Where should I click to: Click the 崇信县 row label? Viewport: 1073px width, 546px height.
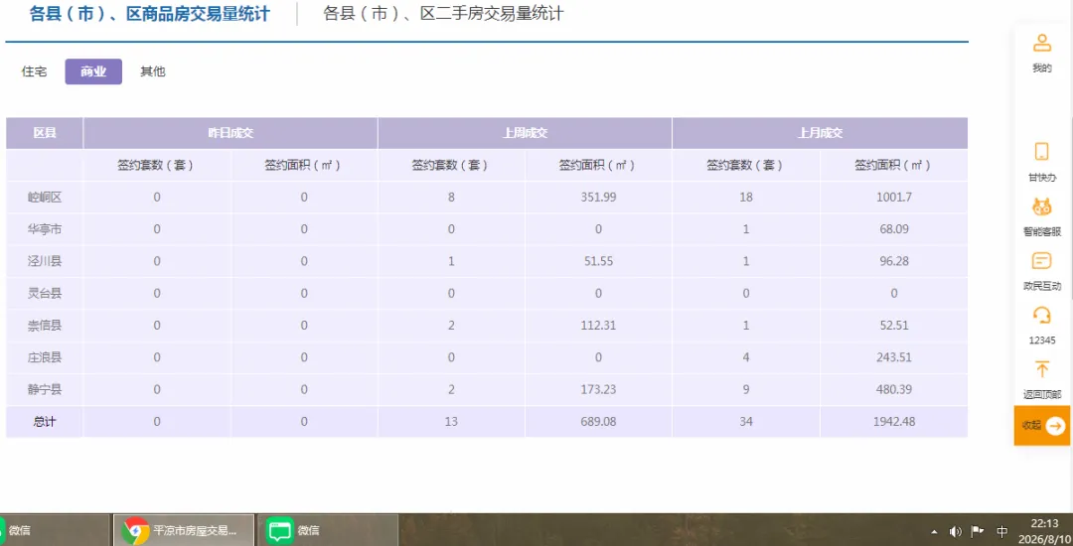pos(45,326)
